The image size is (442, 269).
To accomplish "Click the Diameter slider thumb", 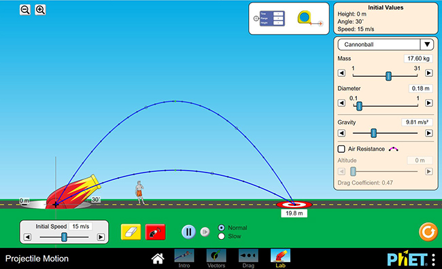I will [359, 106].
